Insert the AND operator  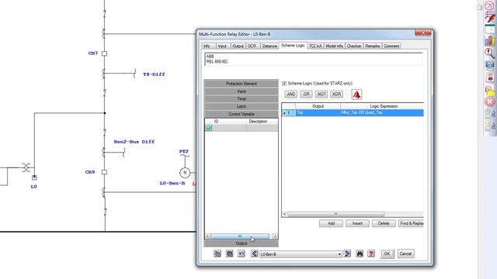tap(290, 95)
